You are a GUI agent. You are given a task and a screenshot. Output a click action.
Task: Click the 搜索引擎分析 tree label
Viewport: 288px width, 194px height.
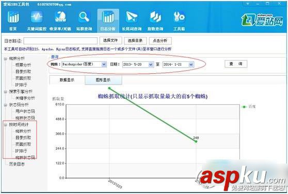21,92
